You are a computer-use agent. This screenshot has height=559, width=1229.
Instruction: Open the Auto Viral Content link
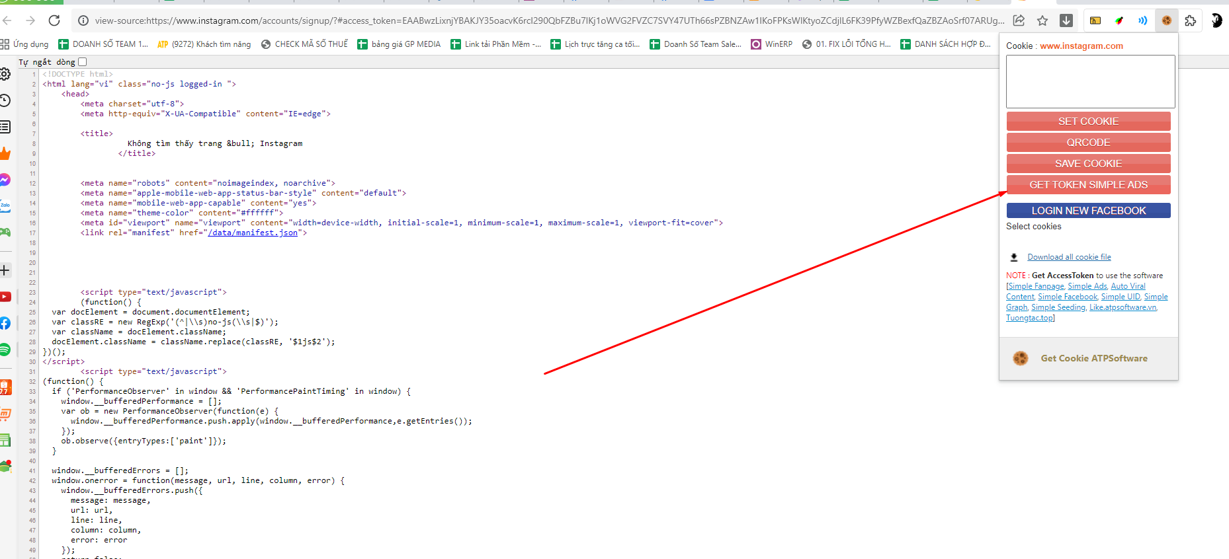pos(1128,286)
